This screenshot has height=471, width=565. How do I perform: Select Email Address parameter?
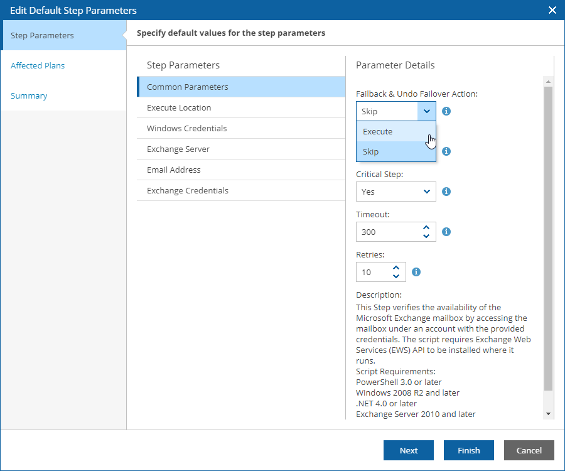click(241, 170)
